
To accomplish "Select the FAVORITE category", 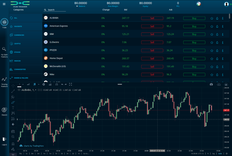I will click(x=26, y=26).
